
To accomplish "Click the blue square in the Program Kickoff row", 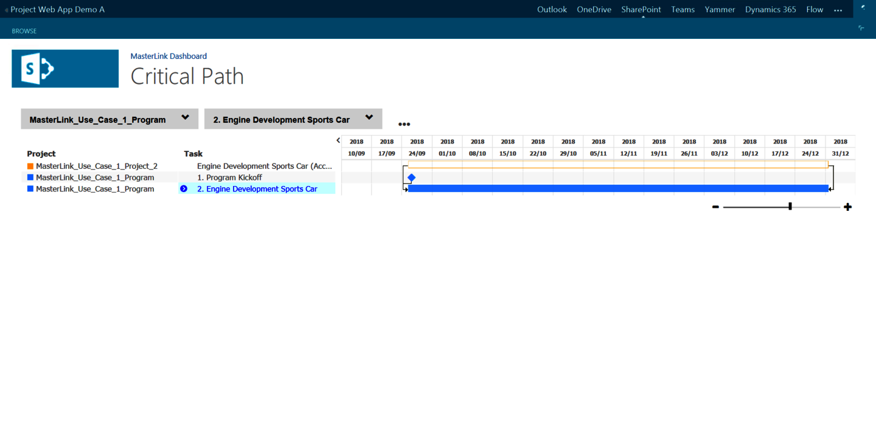I will [x=30, y=177].
